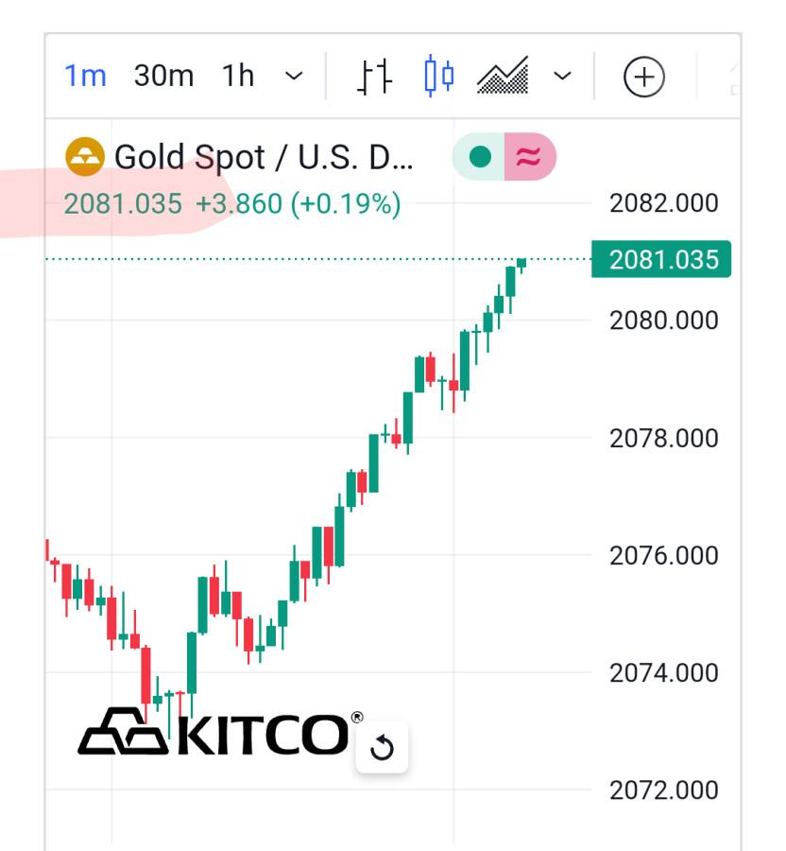Click the partially visible fullscreen icon
The image size is (786, 851).
735,77
